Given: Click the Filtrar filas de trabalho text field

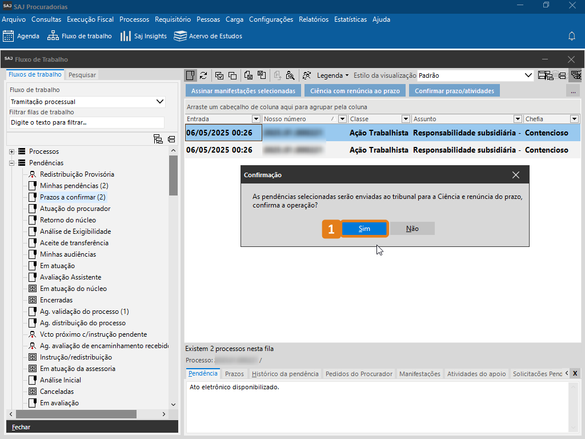Looking at the screenshot, I should [87, 122].
